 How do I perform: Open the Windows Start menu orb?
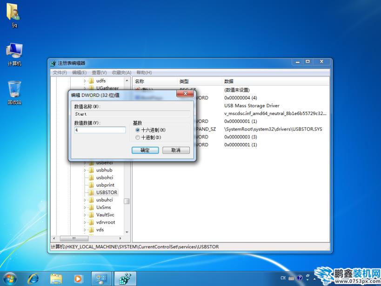click(x=10, y=279)
